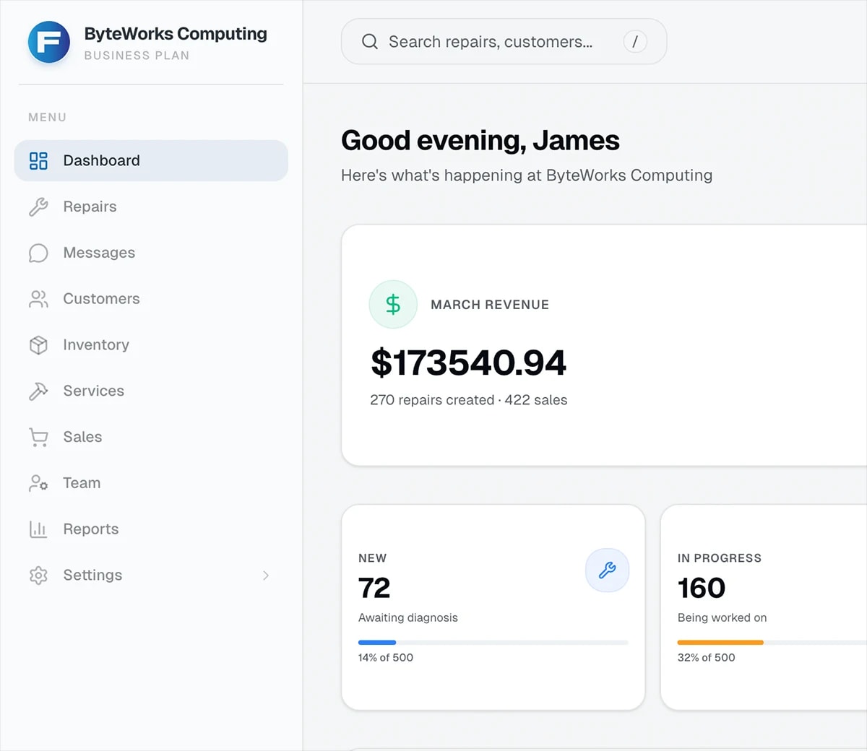Screen dimensions: 867x751
Task: Expand the Settings submenu chevron
Action: tap(266, 576)
